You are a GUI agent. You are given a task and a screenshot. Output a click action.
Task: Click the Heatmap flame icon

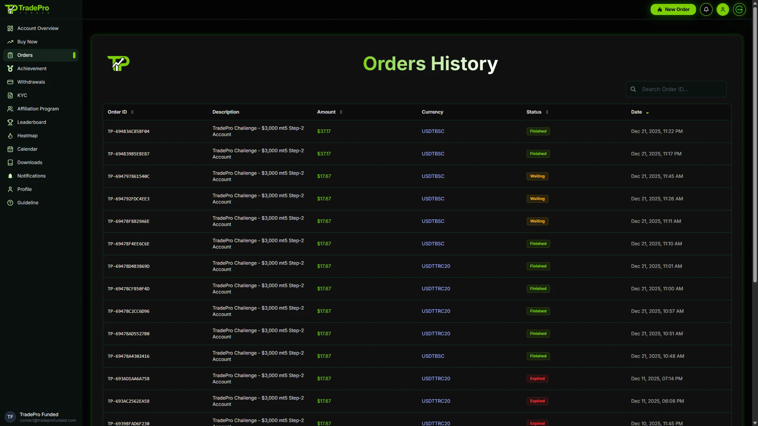pyautogui.click(x=10, y=136)
